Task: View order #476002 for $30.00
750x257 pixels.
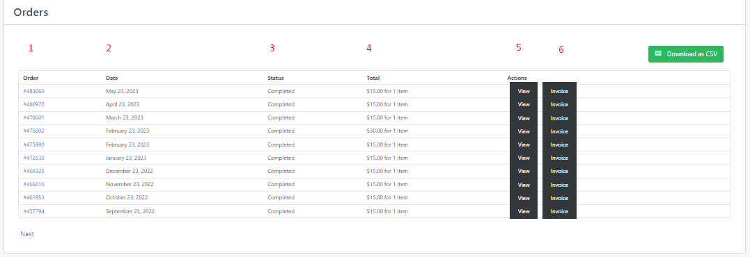Action: coord(524,131)
